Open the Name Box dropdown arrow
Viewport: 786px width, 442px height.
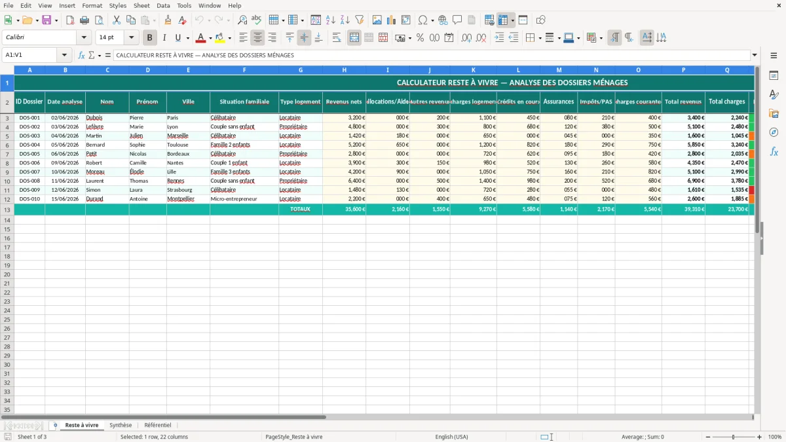point(64,56)
